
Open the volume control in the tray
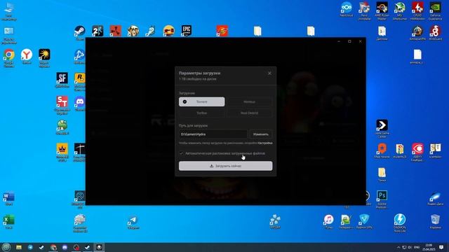410,247
